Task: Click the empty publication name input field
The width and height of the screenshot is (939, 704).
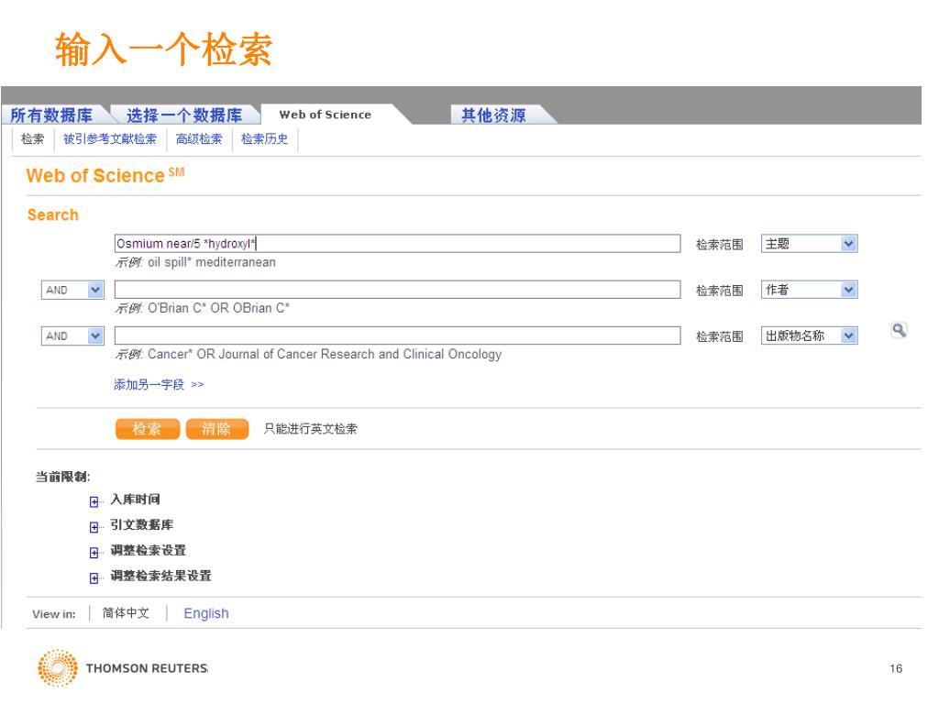Action: (x=397, y=335)
